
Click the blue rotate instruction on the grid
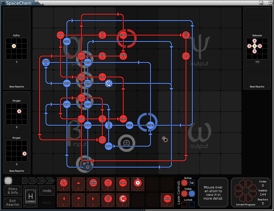(x=109, y=83)
